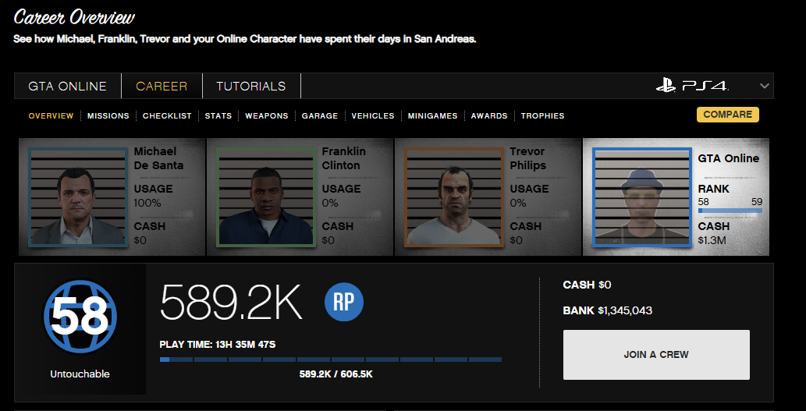
Task: Click the Michael De Santa name text
Action: 159,158
